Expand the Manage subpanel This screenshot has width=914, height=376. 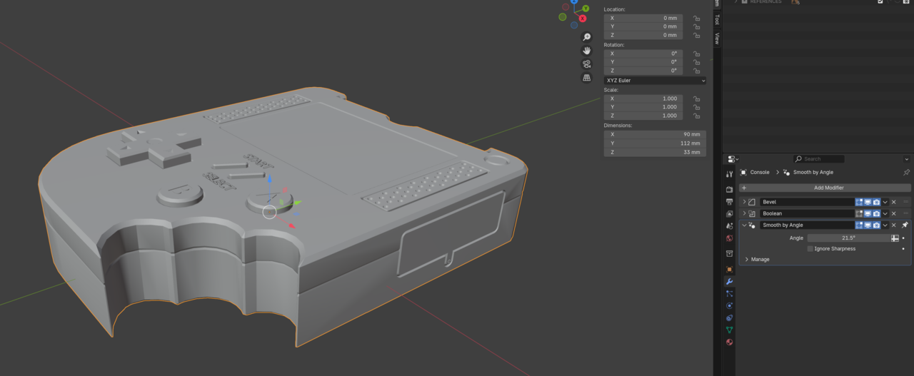[747, 259]
